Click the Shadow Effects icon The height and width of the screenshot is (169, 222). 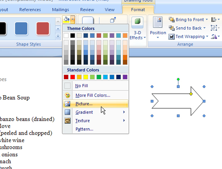tap(88, 20)
